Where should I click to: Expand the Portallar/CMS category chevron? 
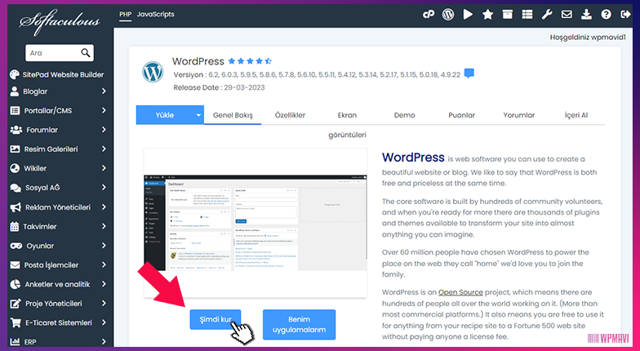pyautogui.click(x=104, y=110)
